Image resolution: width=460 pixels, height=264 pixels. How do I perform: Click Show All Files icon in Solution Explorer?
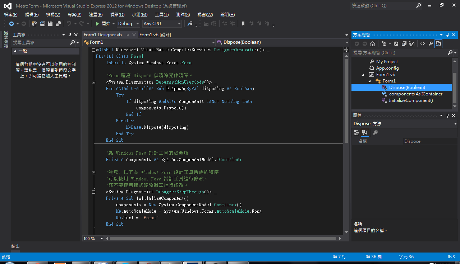[412, 44]
